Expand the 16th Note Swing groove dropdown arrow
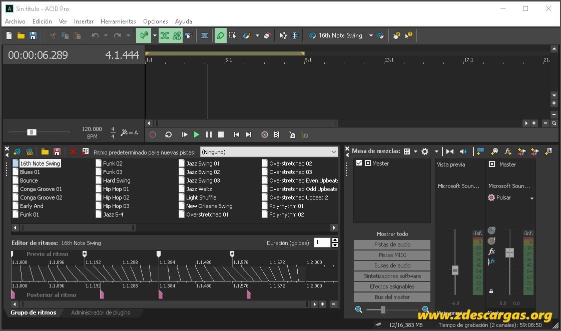This screenshot has width=561, height=331. point(371,35)
